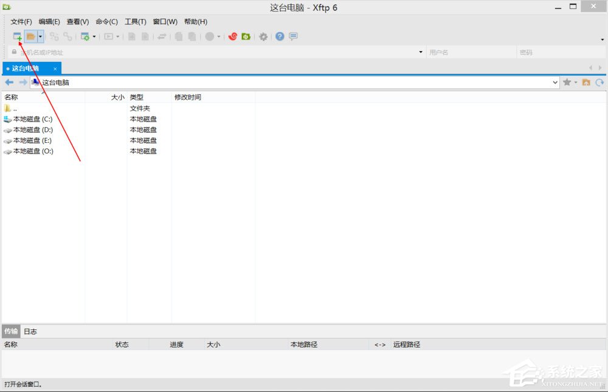
Task: Switch to the 传输 tab
Action: [10, 331]
